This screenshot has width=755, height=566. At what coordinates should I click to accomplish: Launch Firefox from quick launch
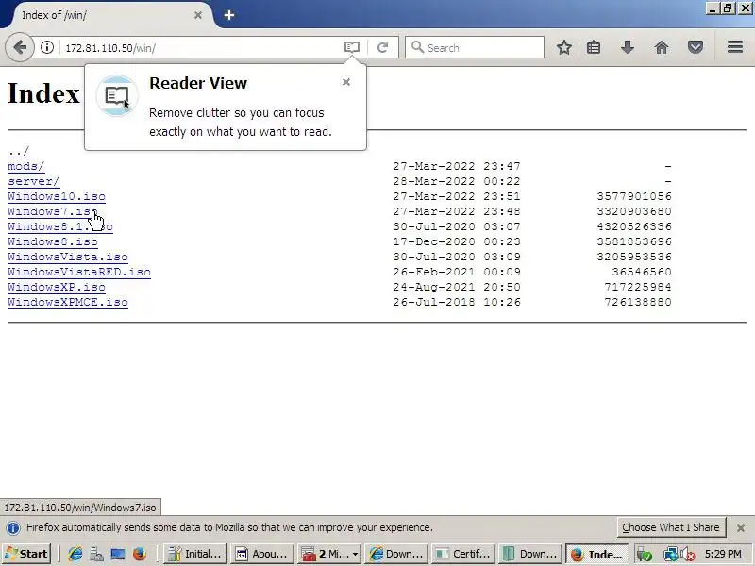pyautogui.click(x=140, y=554)
